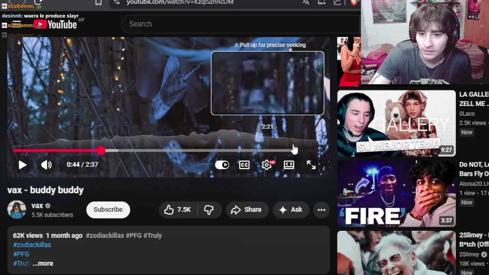
Task: Play the video
Action: (23, 165)
